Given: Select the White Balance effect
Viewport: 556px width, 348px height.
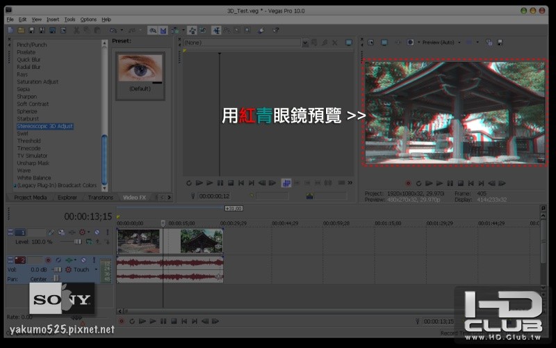Looking at the screenshot, I should tap(33, 177).
